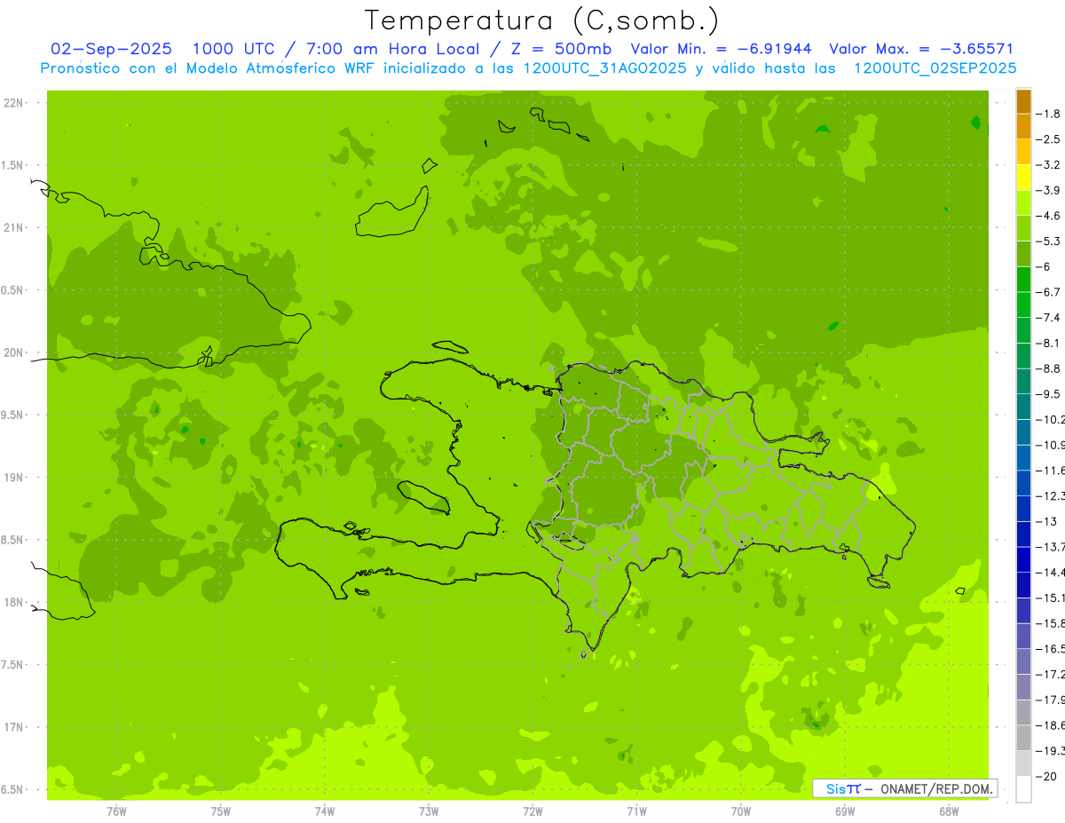Screen dimensions: 1065x823
Task: Click the legend value "-1.8"
Action: (1048, 114)
